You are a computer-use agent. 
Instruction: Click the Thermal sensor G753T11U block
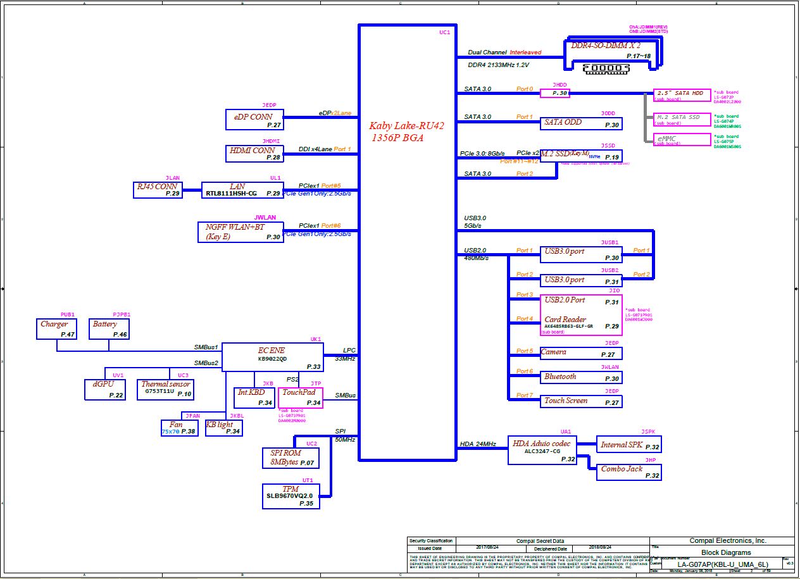(165, 389)
